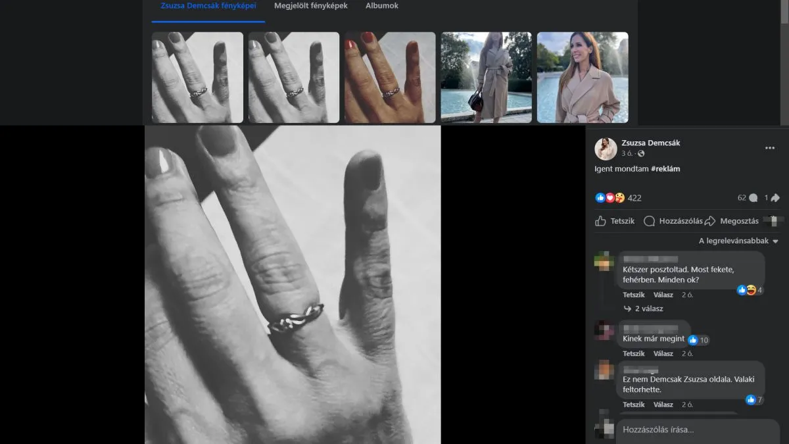Screen dimensions: 789x444
Task: View the 1 share count
Action: coord(772,197)
